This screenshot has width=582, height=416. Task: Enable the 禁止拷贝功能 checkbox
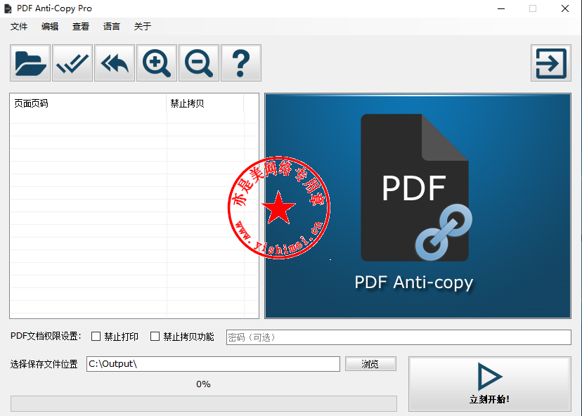[155, 336]
